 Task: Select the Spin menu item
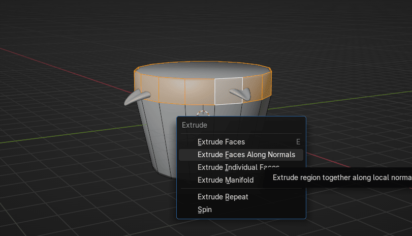(204, 210)
